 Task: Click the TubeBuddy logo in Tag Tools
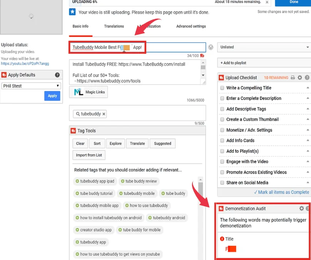click(73, 131)
